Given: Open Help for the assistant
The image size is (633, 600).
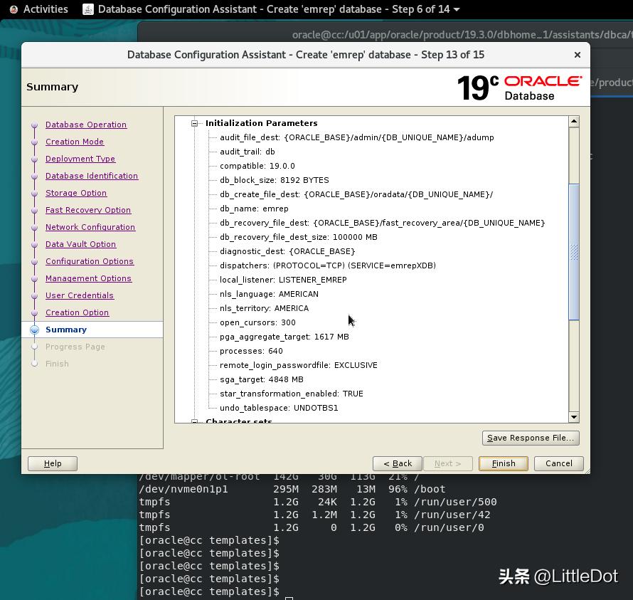Looking at the screenshot, I should (53, 463).
